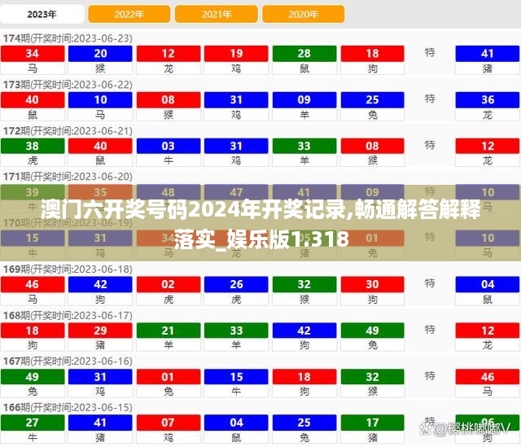Image resolution: width=521 pixels, height=447 pixels.
Task: Click blue number 25 in period 173
Action: click(x=372, y=100)
